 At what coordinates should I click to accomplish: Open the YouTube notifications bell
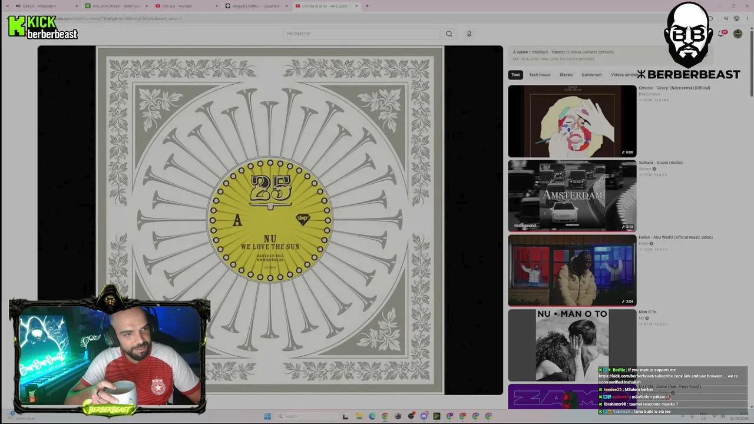(x=721, y=34)
